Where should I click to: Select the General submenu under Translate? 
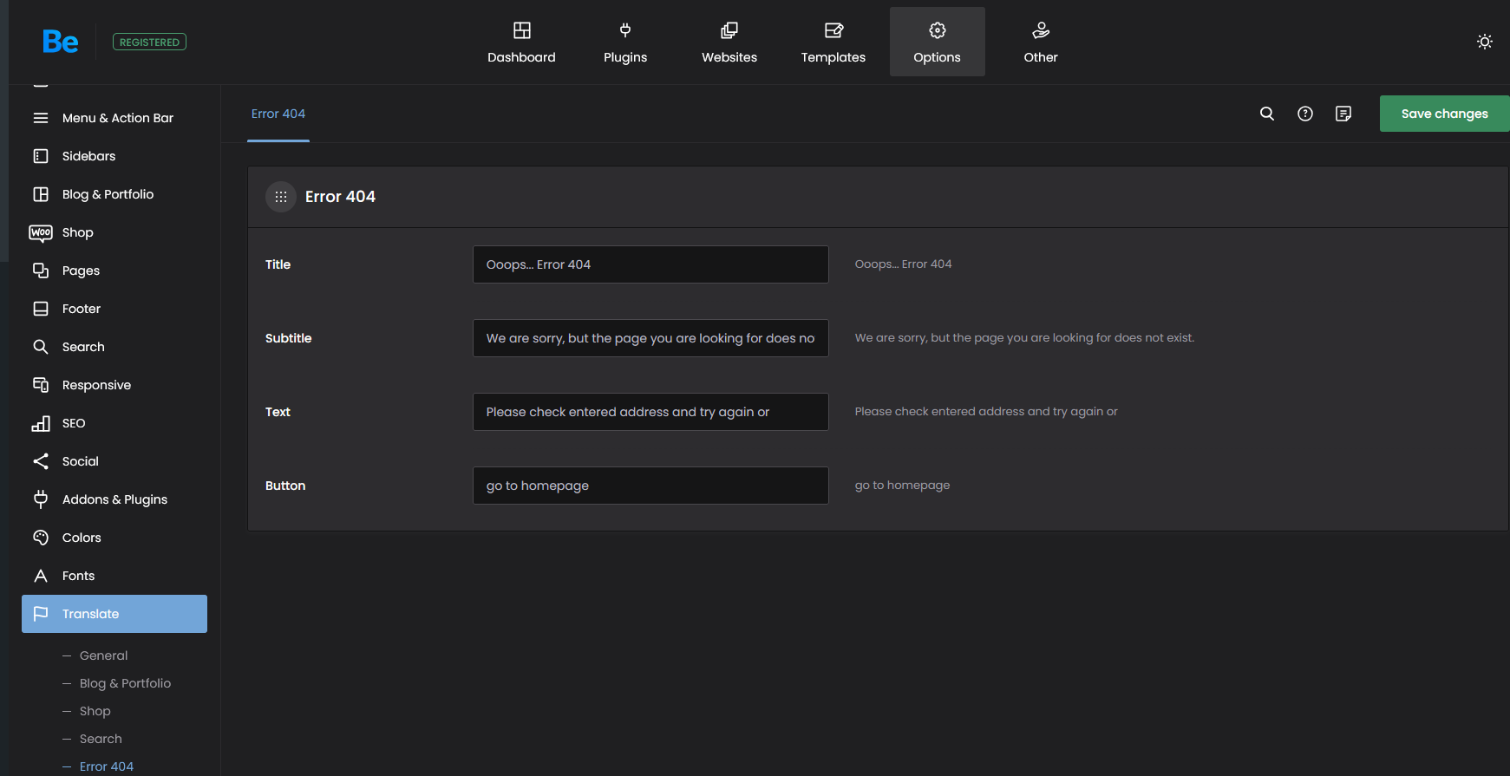[x=103, y=655]
